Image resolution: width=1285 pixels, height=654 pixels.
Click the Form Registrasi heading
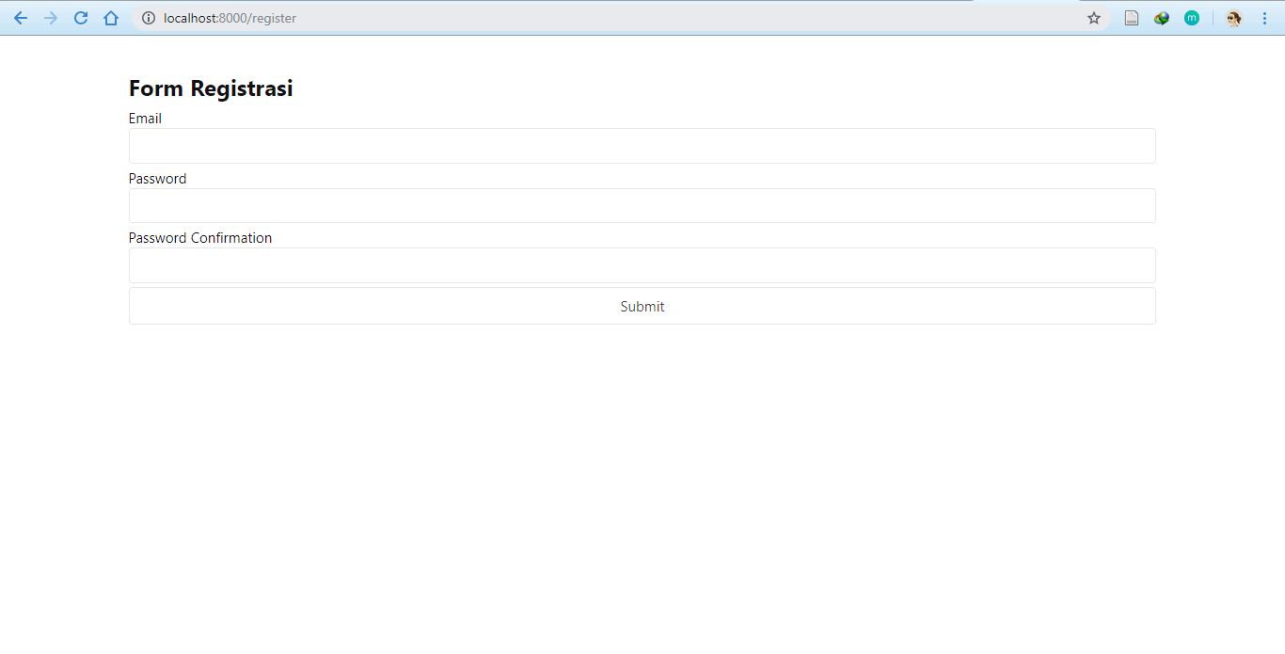tap(211, 88)
